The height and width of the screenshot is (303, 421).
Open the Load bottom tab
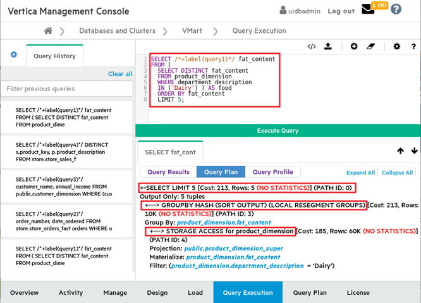coord(195,292)
